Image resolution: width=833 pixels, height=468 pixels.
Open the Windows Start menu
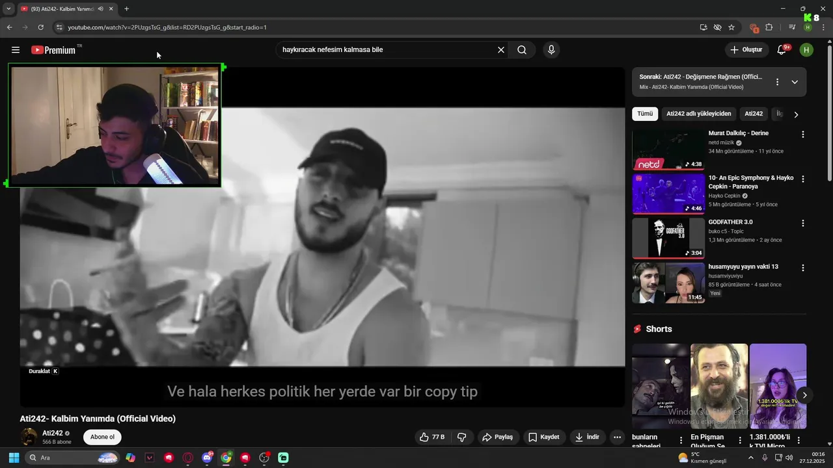(x=14, y=458)
